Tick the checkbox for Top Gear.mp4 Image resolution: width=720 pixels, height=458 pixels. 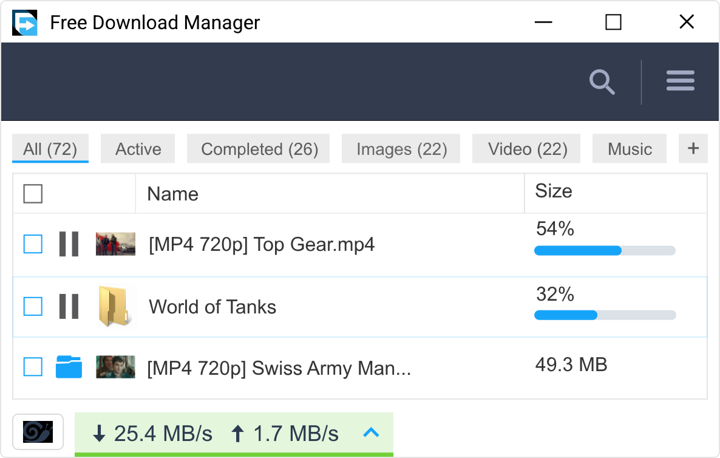coord(33,244)
